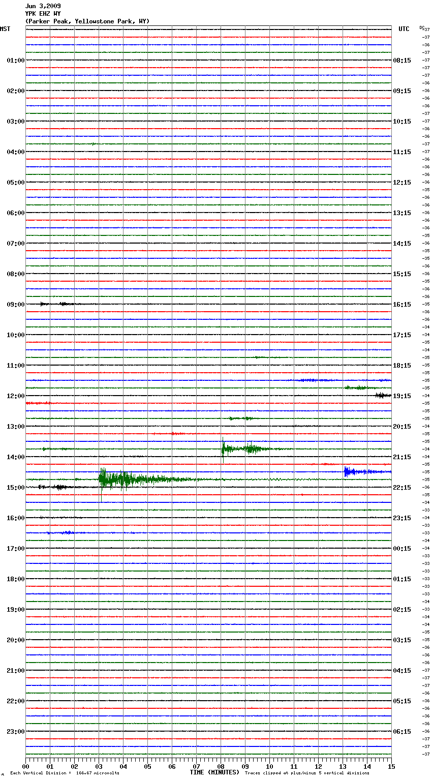Viewport: 432px width, 780px height.
Task: Click the '16:00' MST hour label
Action: click(x=16, y=518)
